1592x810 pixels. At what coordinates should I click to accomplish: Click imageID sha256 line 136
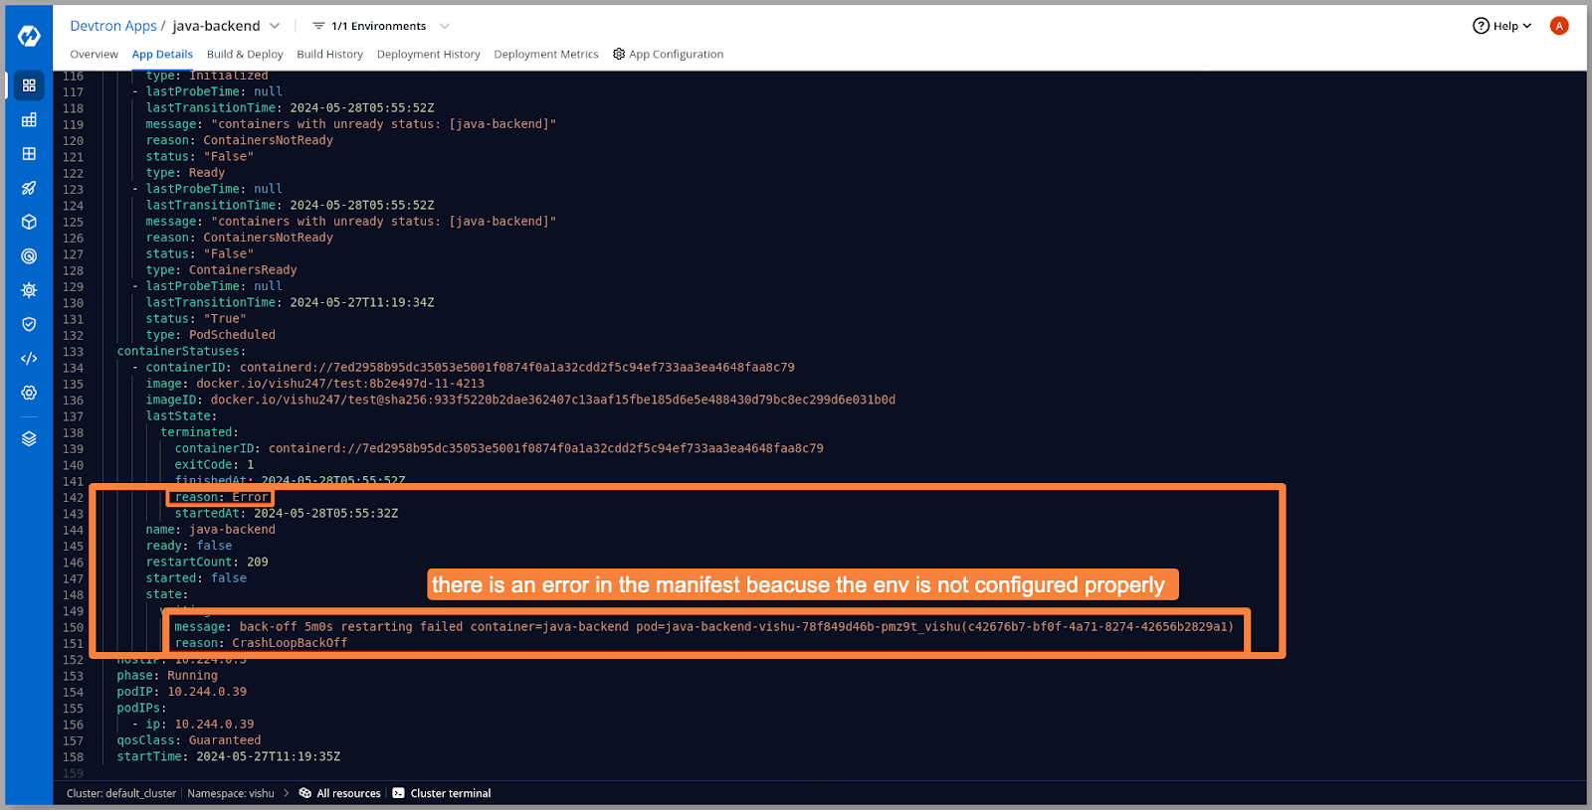tap(520, 400)
